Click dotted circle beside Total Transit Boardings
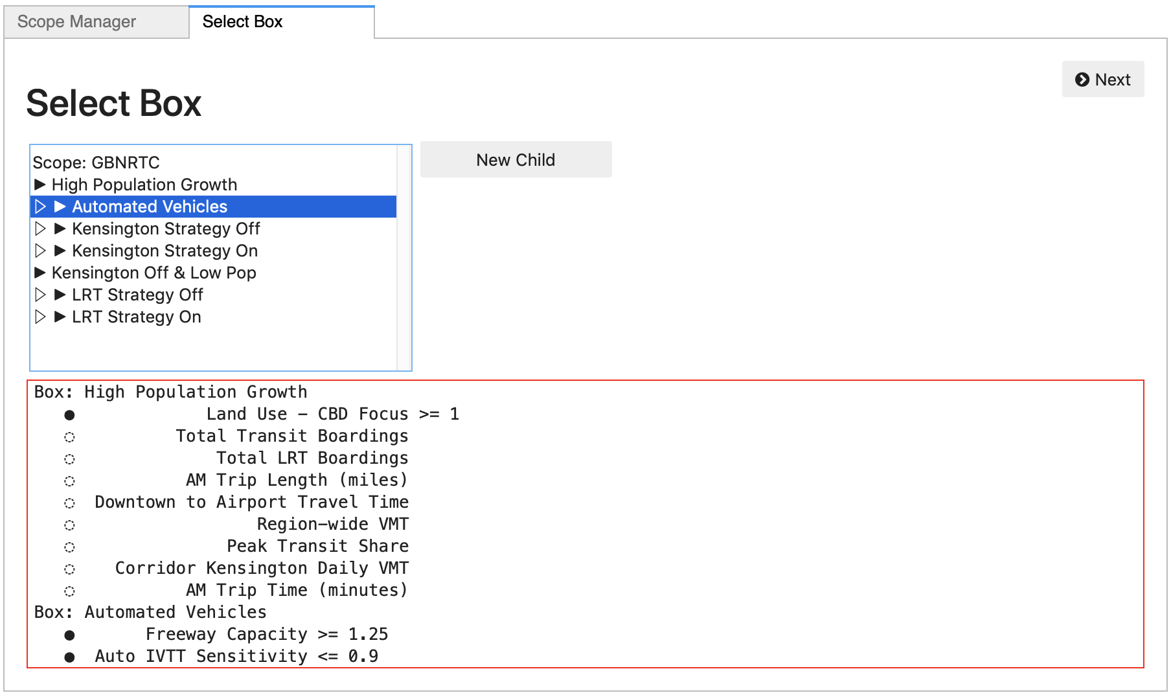1171x693 pixels. coord(69,437)
